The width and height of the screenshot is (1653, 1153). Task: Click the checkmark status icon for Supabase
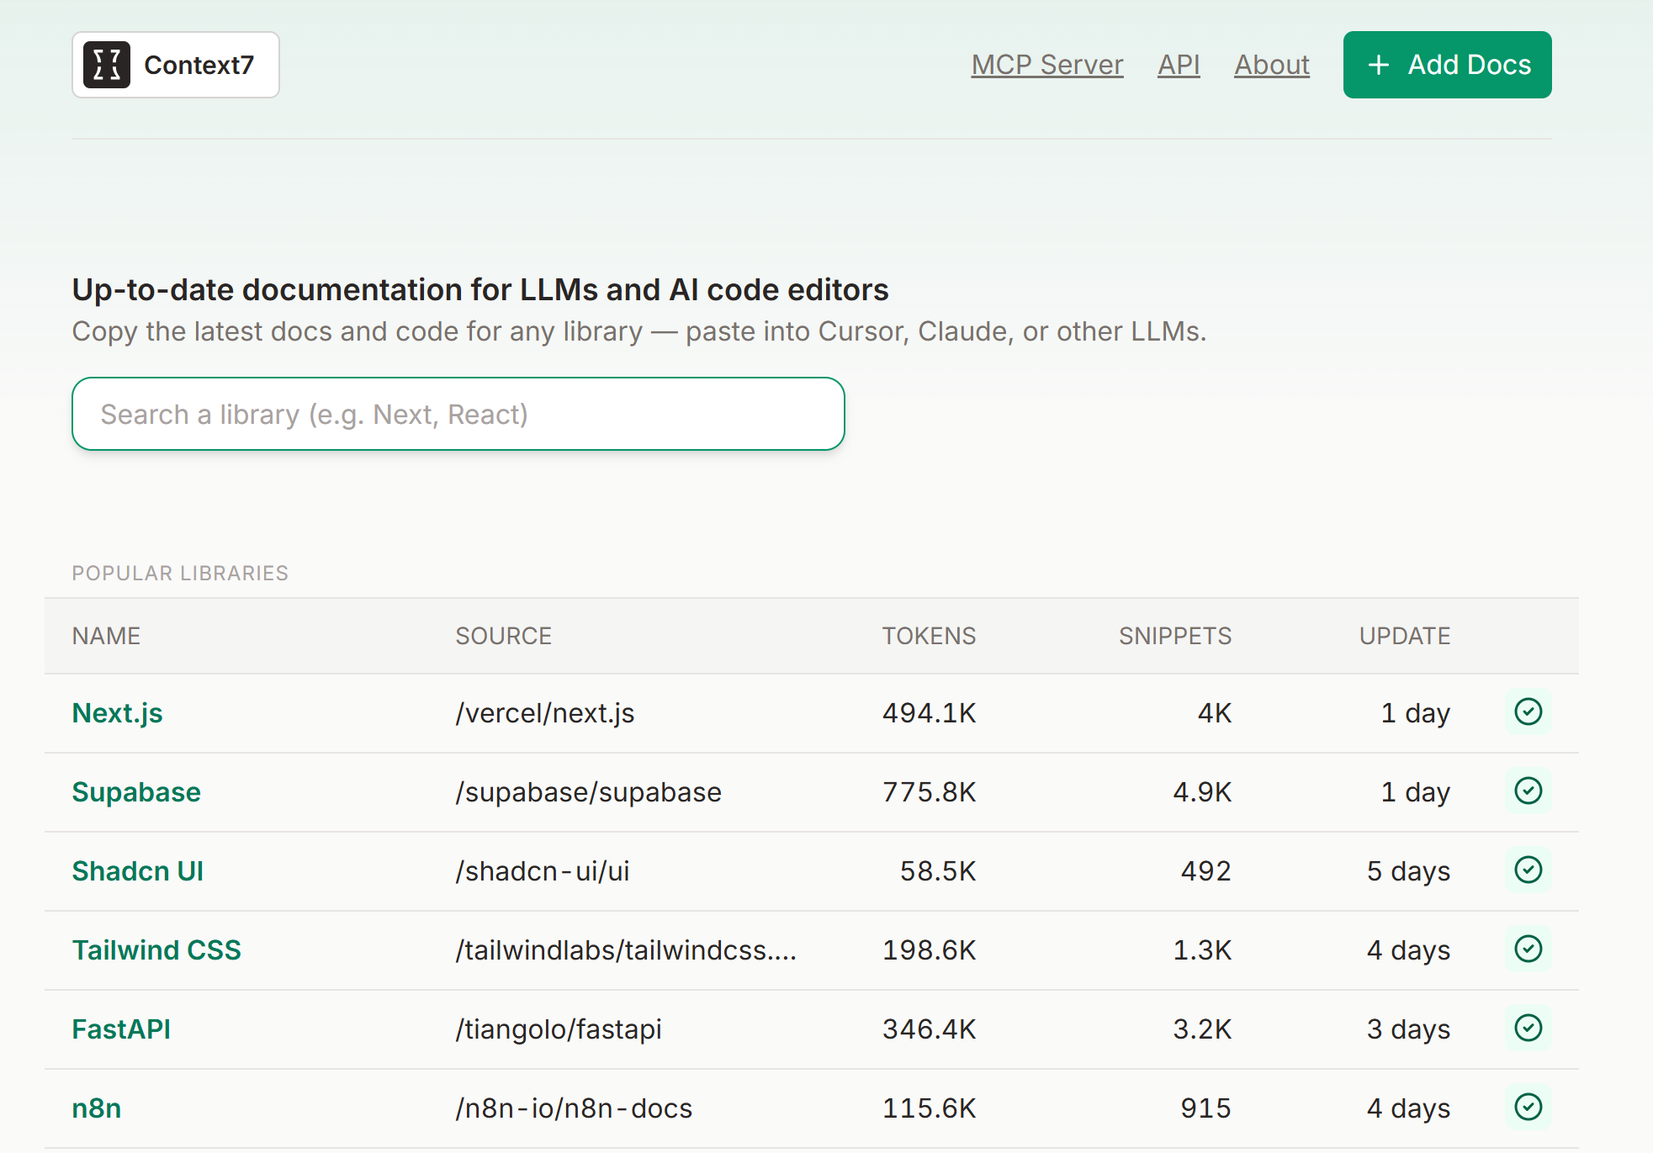point(1528,791)
